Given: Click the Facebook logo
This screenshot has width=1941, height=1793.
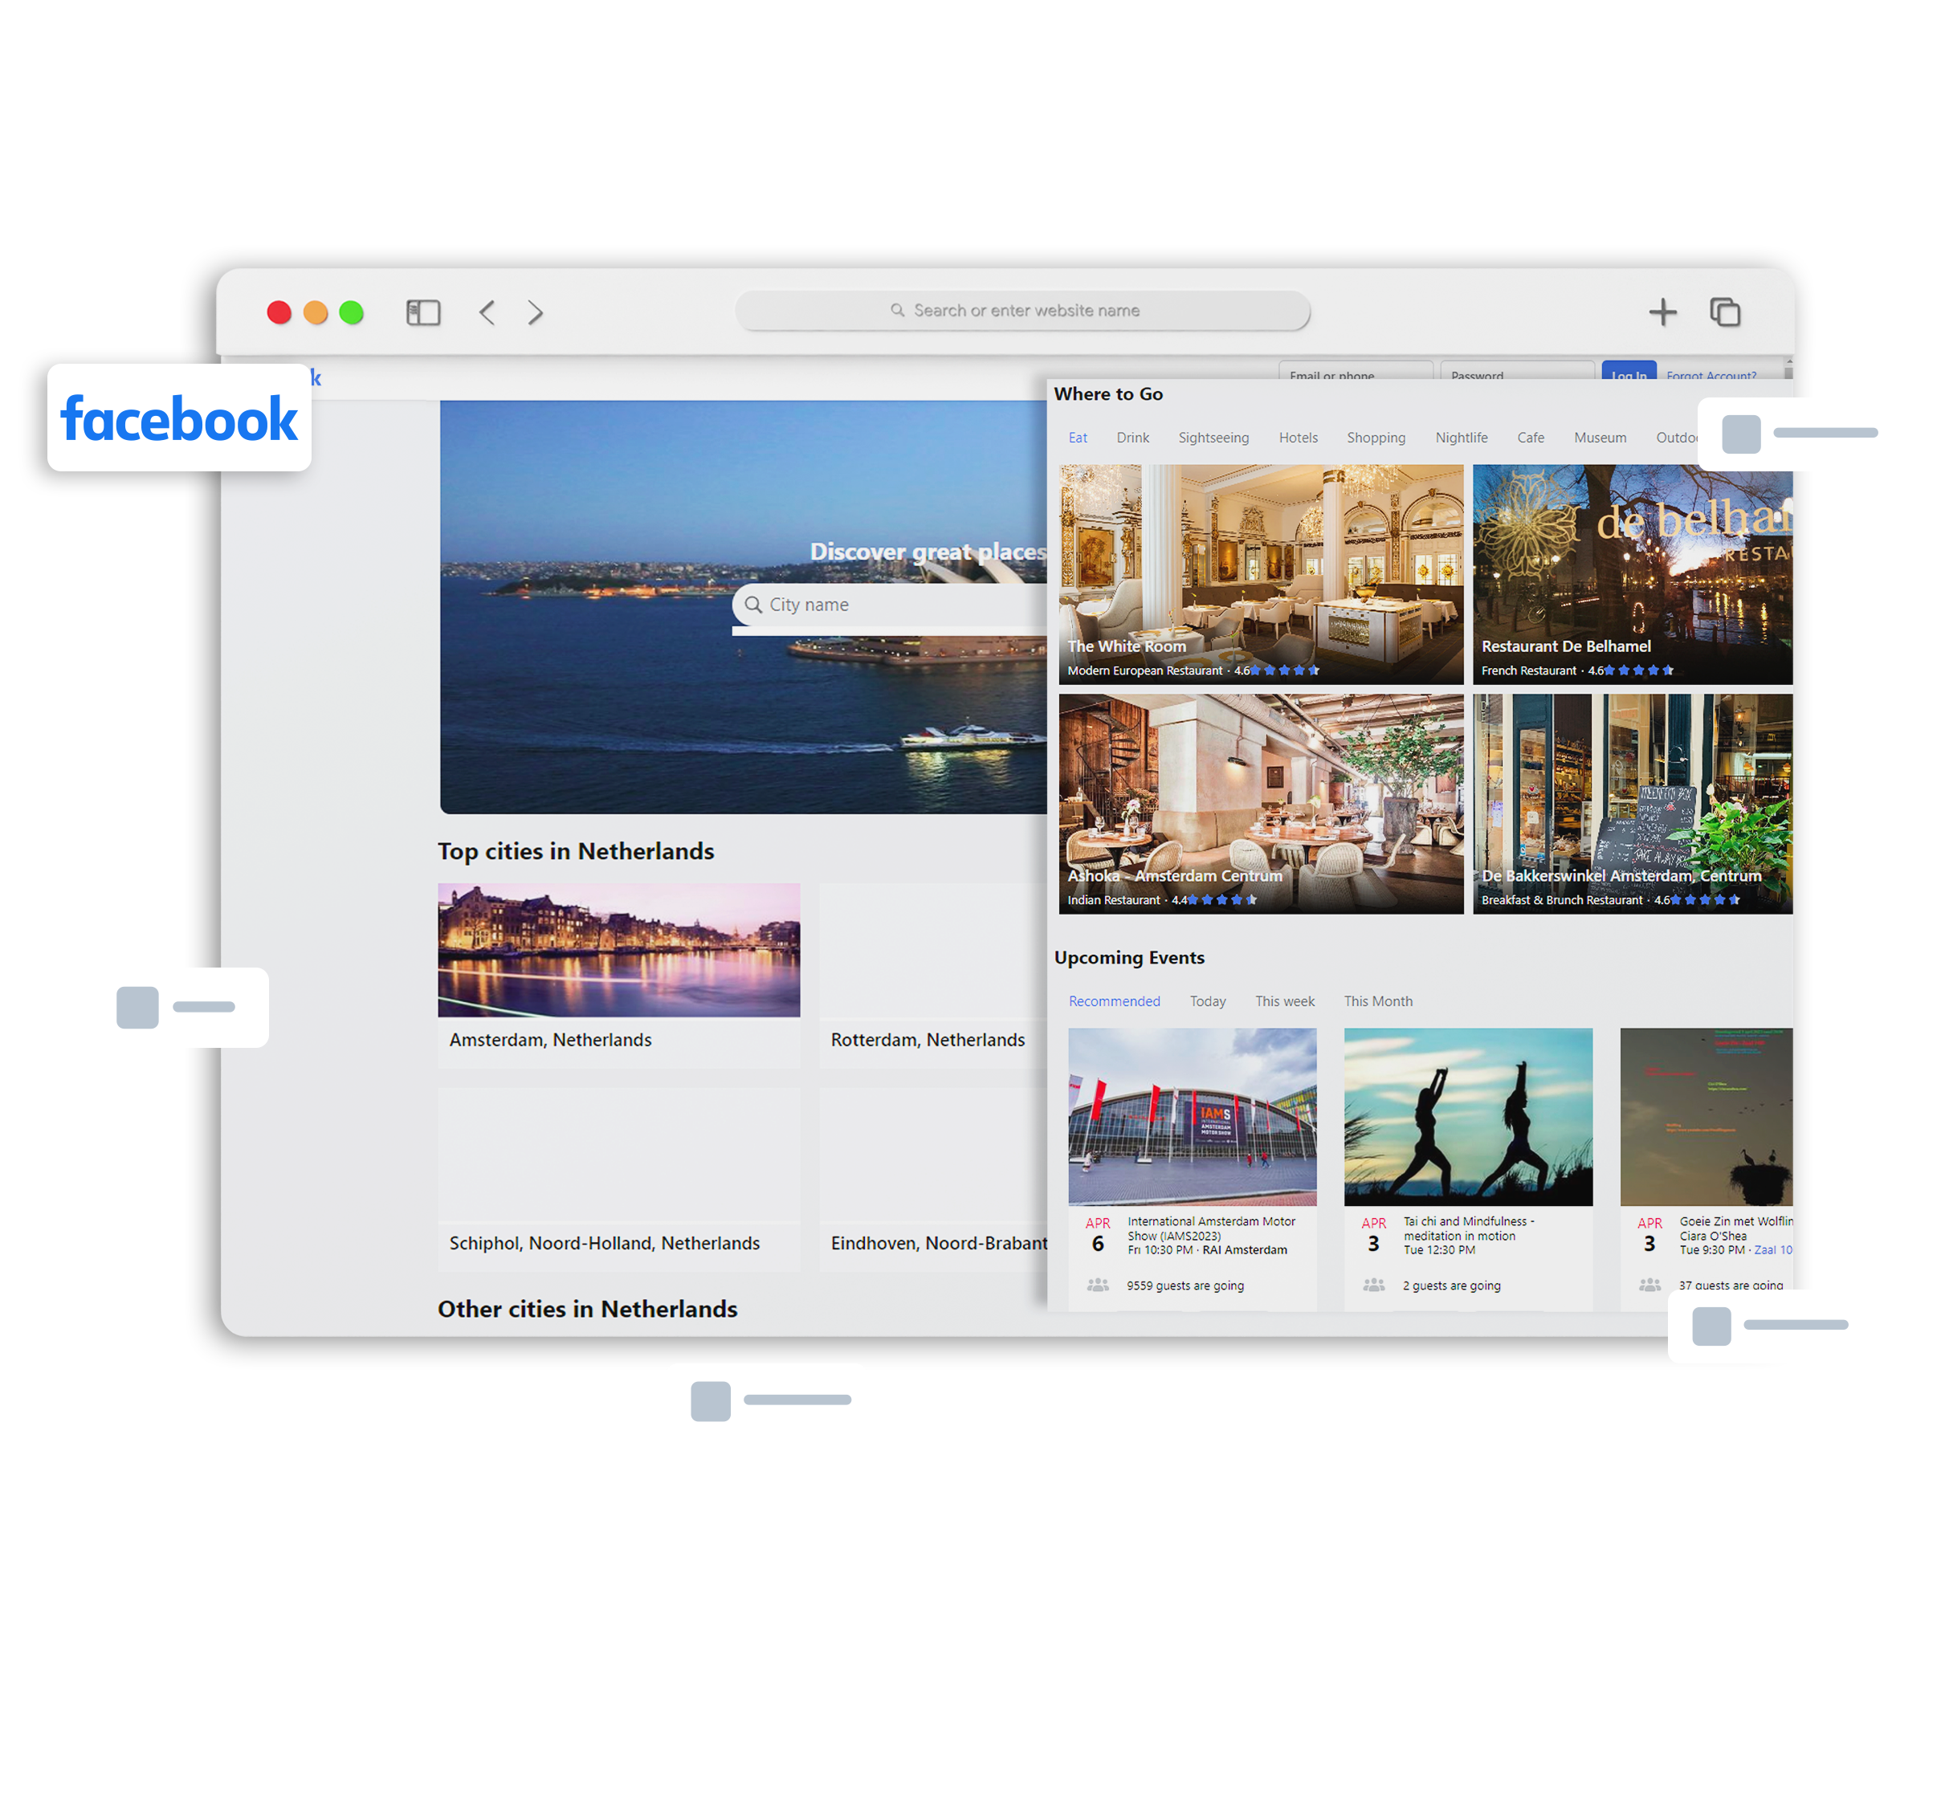Looking at the screenshot, I should (x=180, y=418).
